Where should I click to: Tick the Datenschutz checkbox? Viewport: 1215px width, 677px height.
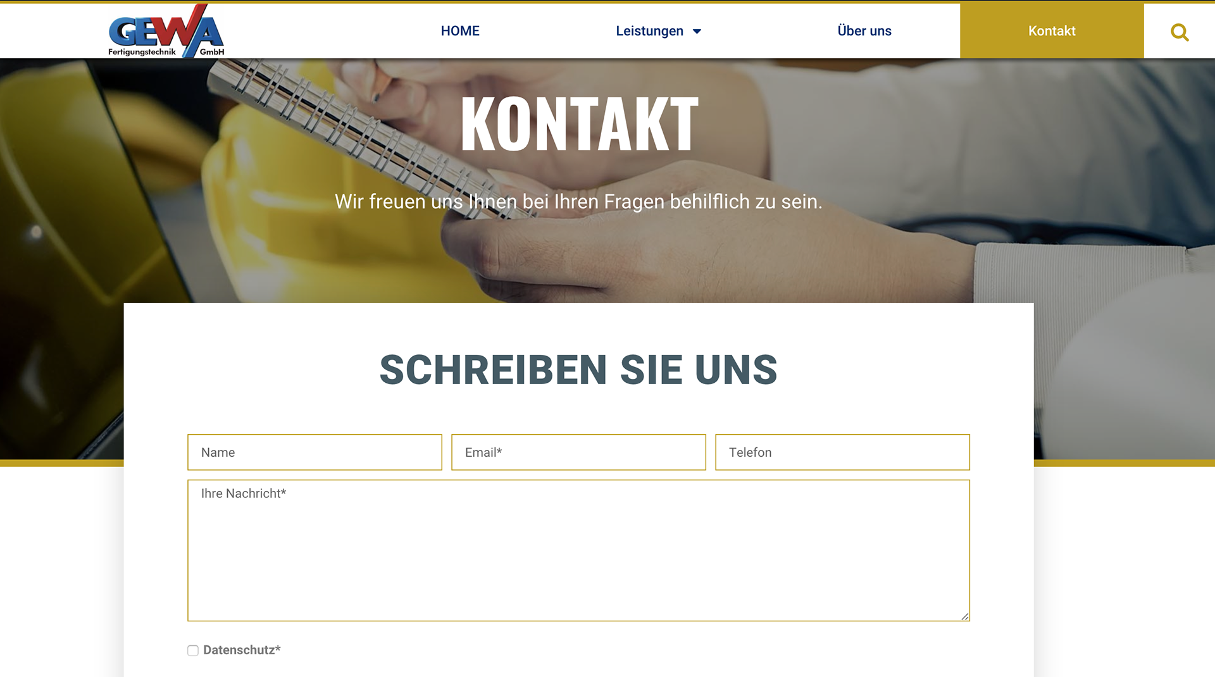[193, 650]
